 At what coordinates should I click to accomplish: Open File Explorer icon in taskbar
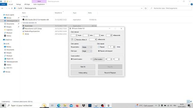point(65,105)
